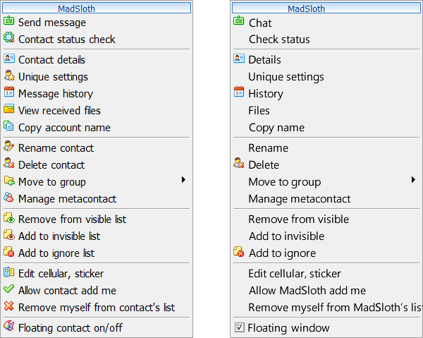Toggle the Floating window checkbox
Image resolution: width=423 pixels, height=338 pixels.
239,327
